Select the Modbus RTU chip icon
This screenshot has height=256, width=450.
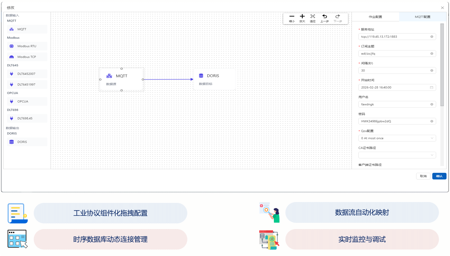pyautogui.click(x=12, y=46)
